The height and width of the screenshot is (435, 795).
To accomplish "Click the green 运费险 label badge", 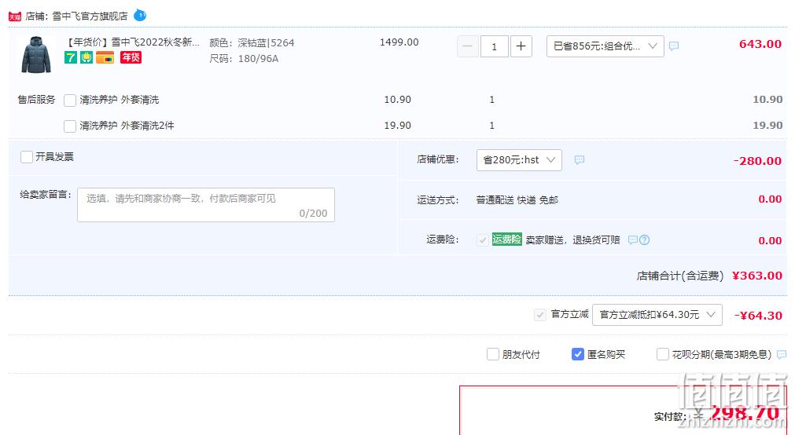I will 506,239.
